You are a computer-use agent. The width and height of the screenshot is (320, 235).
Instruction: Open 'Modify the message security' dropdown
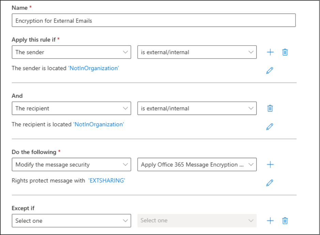(x=72, y=165)
